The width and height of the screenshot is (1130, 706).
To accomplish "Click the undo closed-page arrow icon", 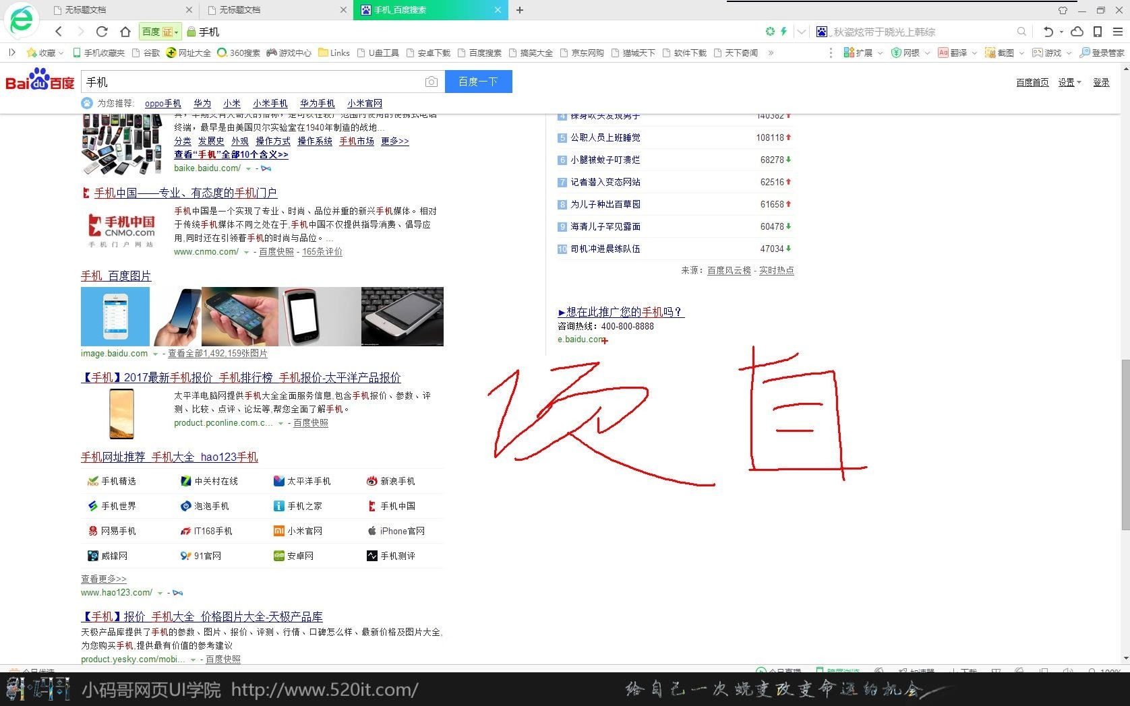I will (1048, 32).
